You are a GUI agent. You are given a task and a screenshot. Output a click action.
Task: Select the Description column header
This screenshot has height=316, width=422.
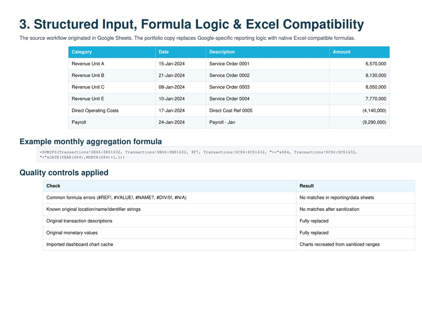(x=268, y=52)
